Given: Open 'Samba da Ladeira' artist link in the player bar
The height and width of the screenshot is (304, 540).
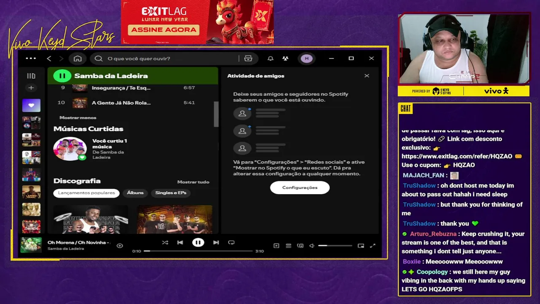Looking at the screenshot, I should tap(66, 249).
